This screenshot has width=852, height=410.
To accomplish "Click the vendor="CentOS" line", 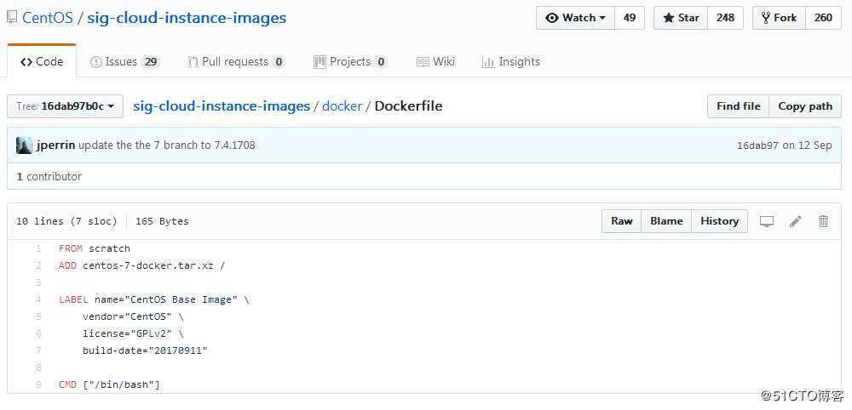I will tap(133, 316).
